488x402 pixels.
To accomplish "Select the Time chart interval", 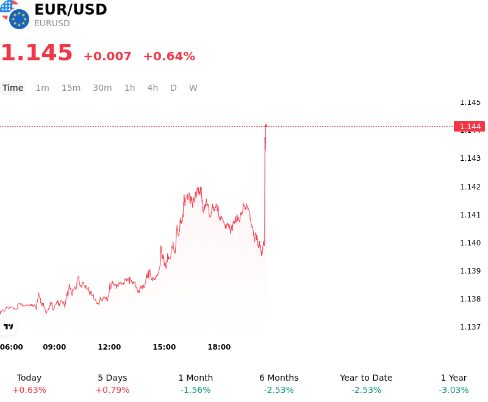I will pyautogui.click(x=13, y=88).
